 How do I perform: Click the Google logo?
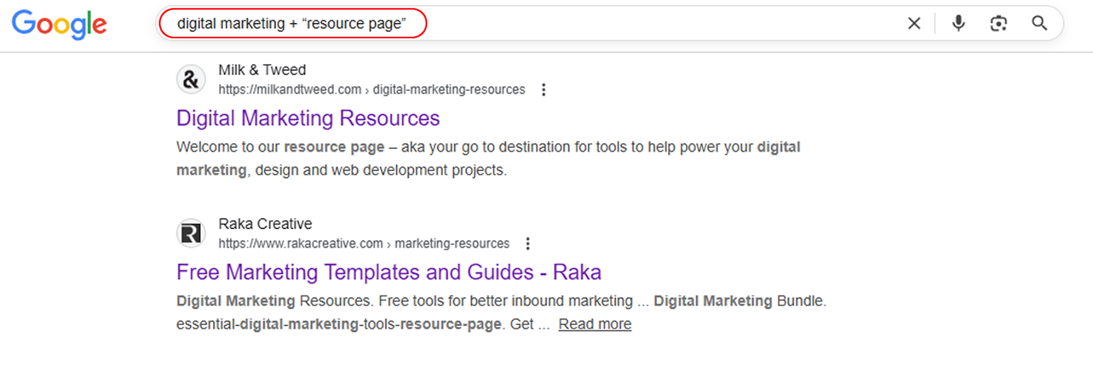(x=59, y=24)
